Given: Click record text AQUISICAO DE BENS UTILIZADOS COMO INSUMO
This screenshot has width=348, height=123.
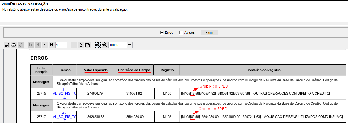Looking at the screenshot, I should tap(303, 117).
